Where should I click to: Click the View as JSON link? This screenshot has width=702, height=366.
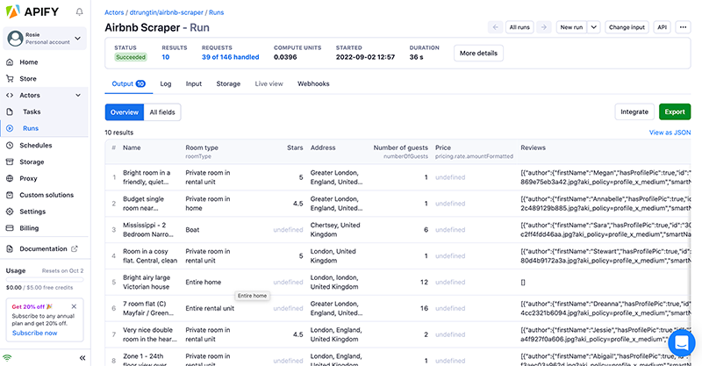(670, 133)
